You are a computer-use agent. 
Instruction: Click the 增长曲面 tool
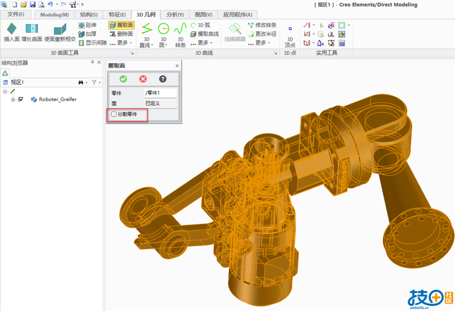point(32,32)
